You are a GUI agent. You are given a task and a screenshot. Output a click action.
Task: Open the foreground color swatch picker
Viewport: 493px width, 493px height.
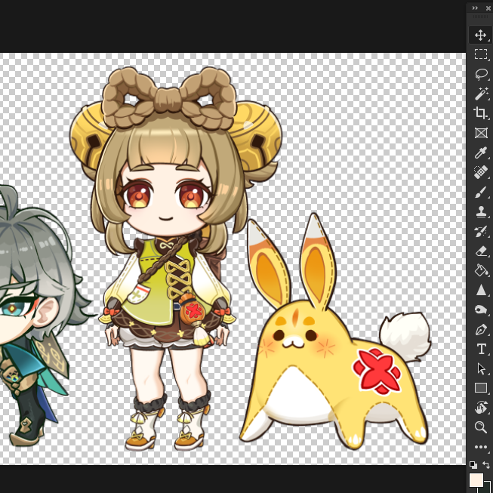[476, 480]
